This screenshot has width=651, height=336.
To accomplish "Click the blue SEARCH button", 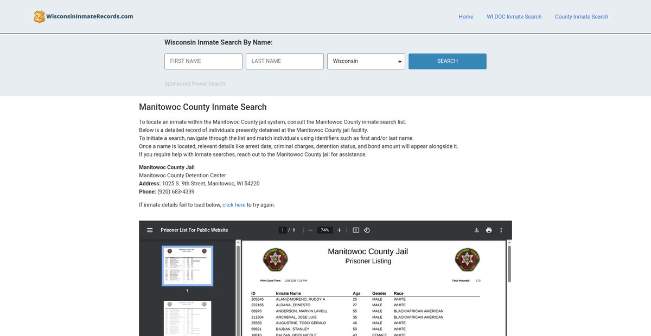I will (448, 61).
